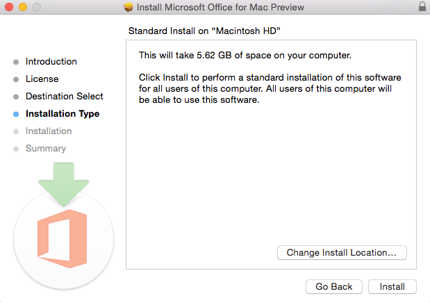Click the green download arrow graphic
This screenshot has width=430, height=303.
[x=63, y=183]
